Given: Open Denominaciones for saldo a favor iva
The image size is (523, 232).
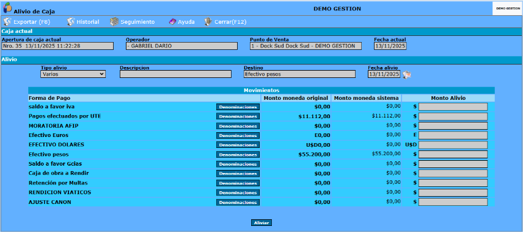Looking at the screenshot, I should tap(238, 107).
